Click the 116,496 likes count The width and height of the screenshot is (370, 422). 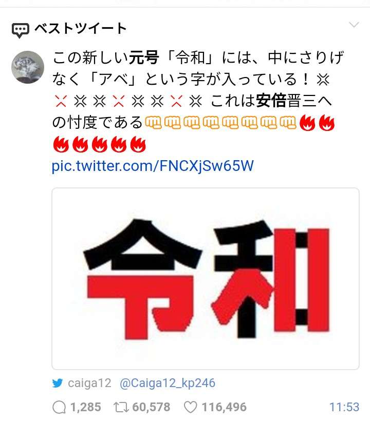224,407
